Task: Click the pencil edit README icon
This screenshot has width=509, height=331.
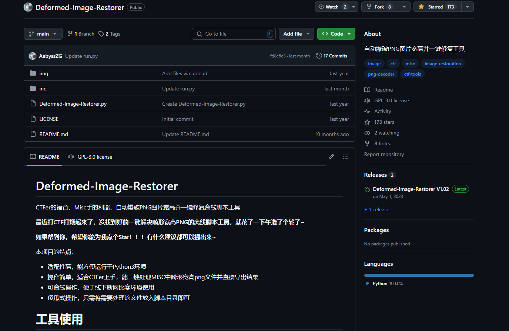Action: (x=331, y=157)
